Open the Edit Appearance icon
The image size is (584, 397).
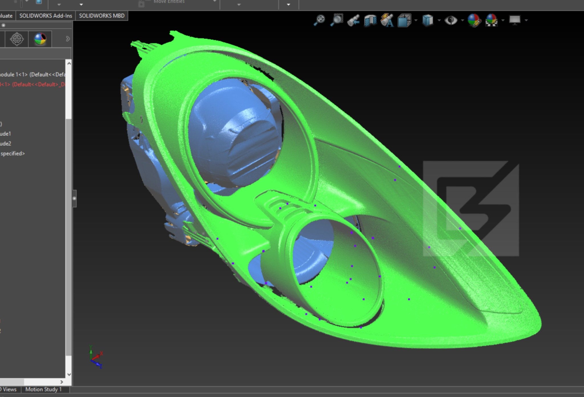point(474,21)
